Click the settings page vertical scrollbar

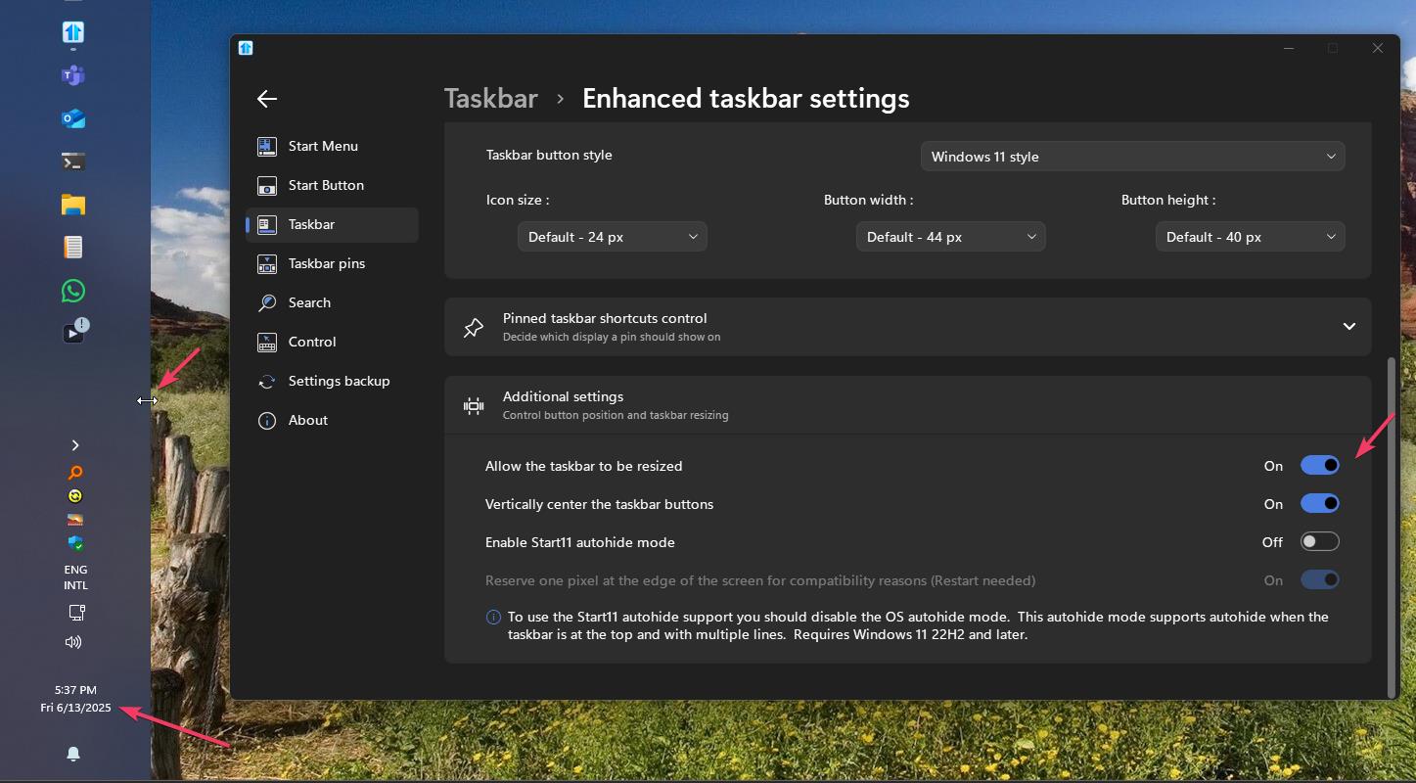coord(1393,527)
